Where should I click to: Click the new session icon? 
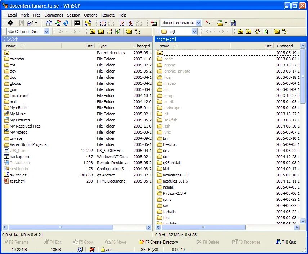(153, 23)
